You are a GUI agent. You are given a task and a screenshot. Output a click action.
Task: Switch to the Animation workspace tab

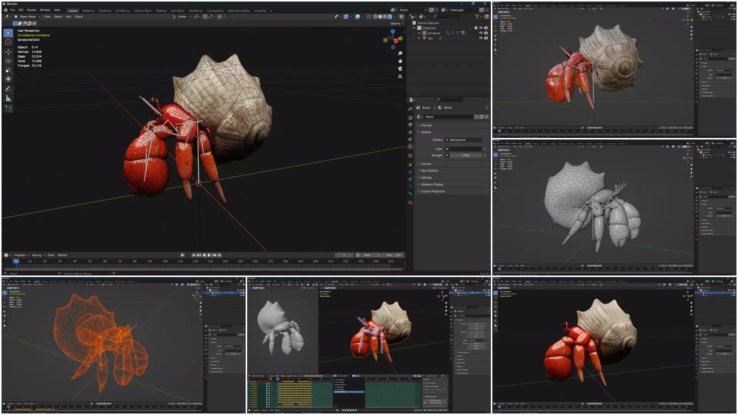tap(178, 11)
